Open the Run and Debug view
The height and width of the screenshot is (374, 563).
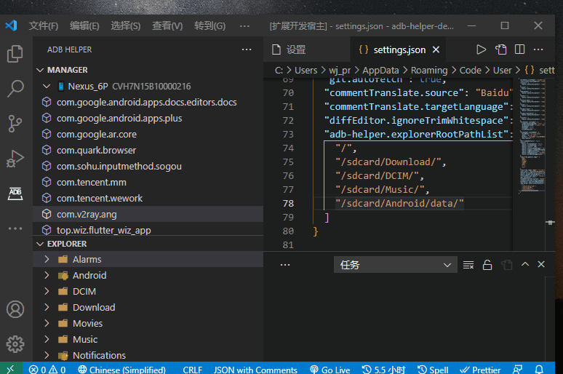[x=15, y=159]
